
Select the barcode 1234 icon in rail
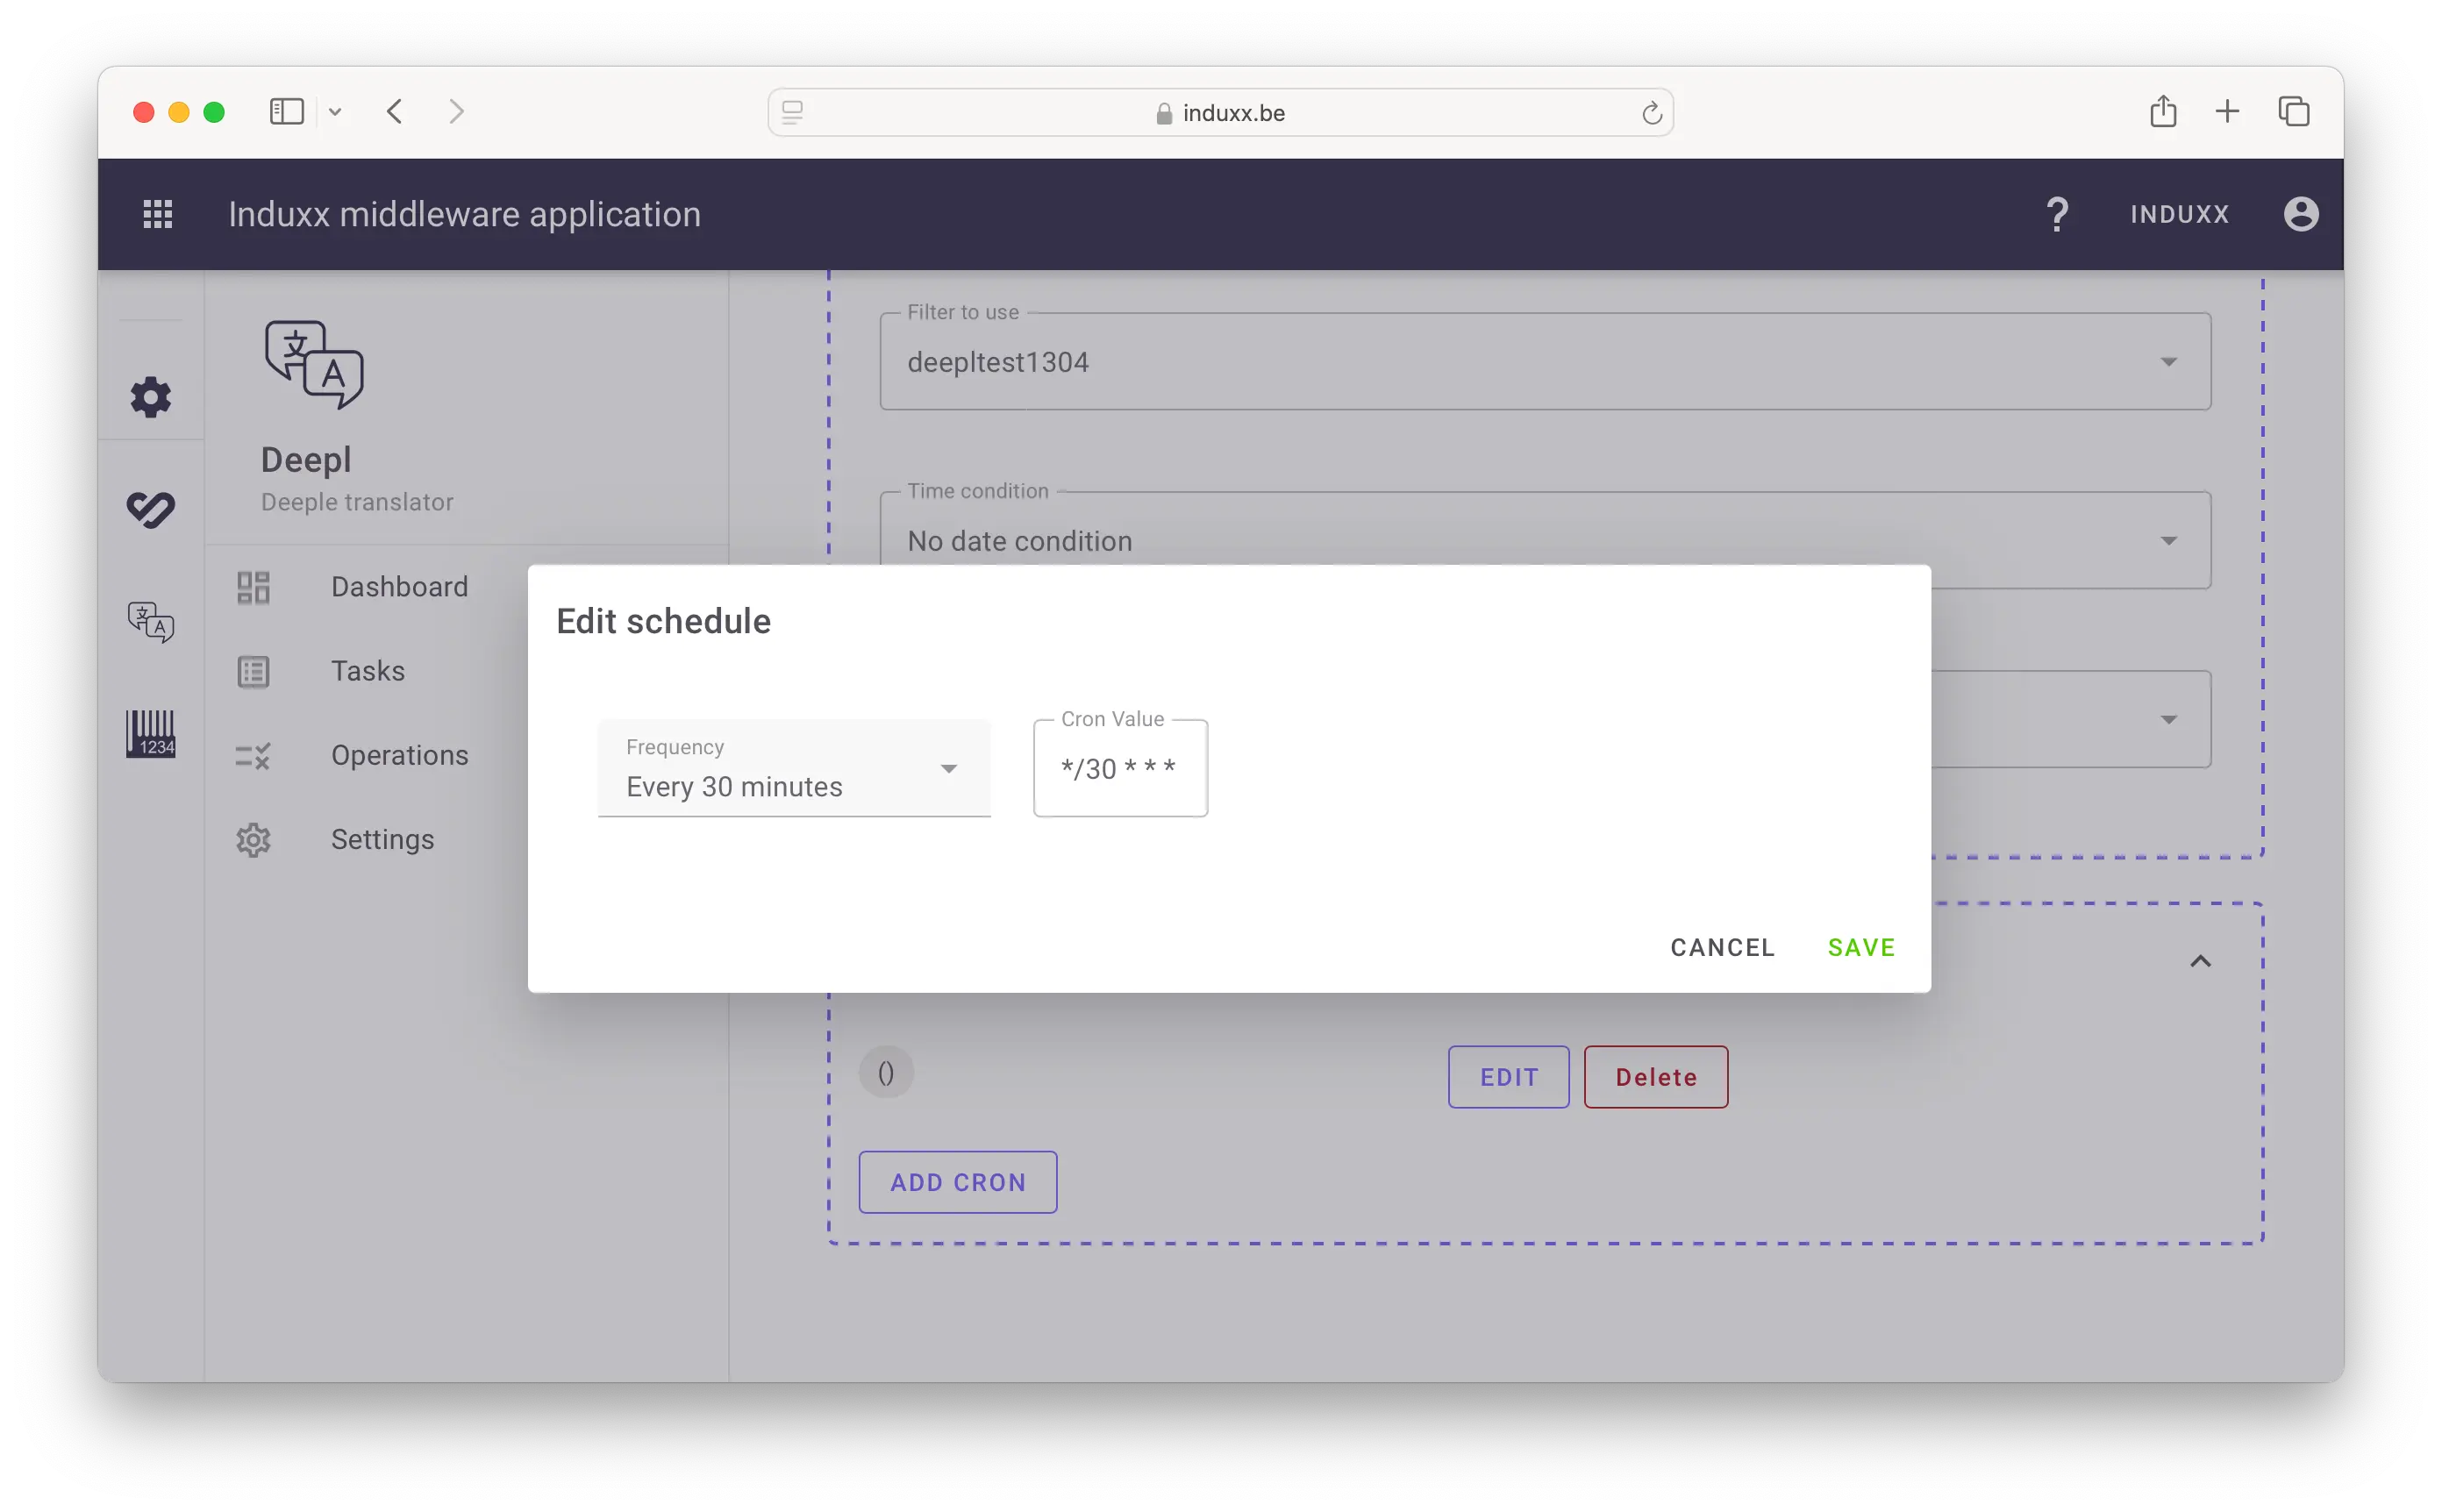click(x=151, y=733)
